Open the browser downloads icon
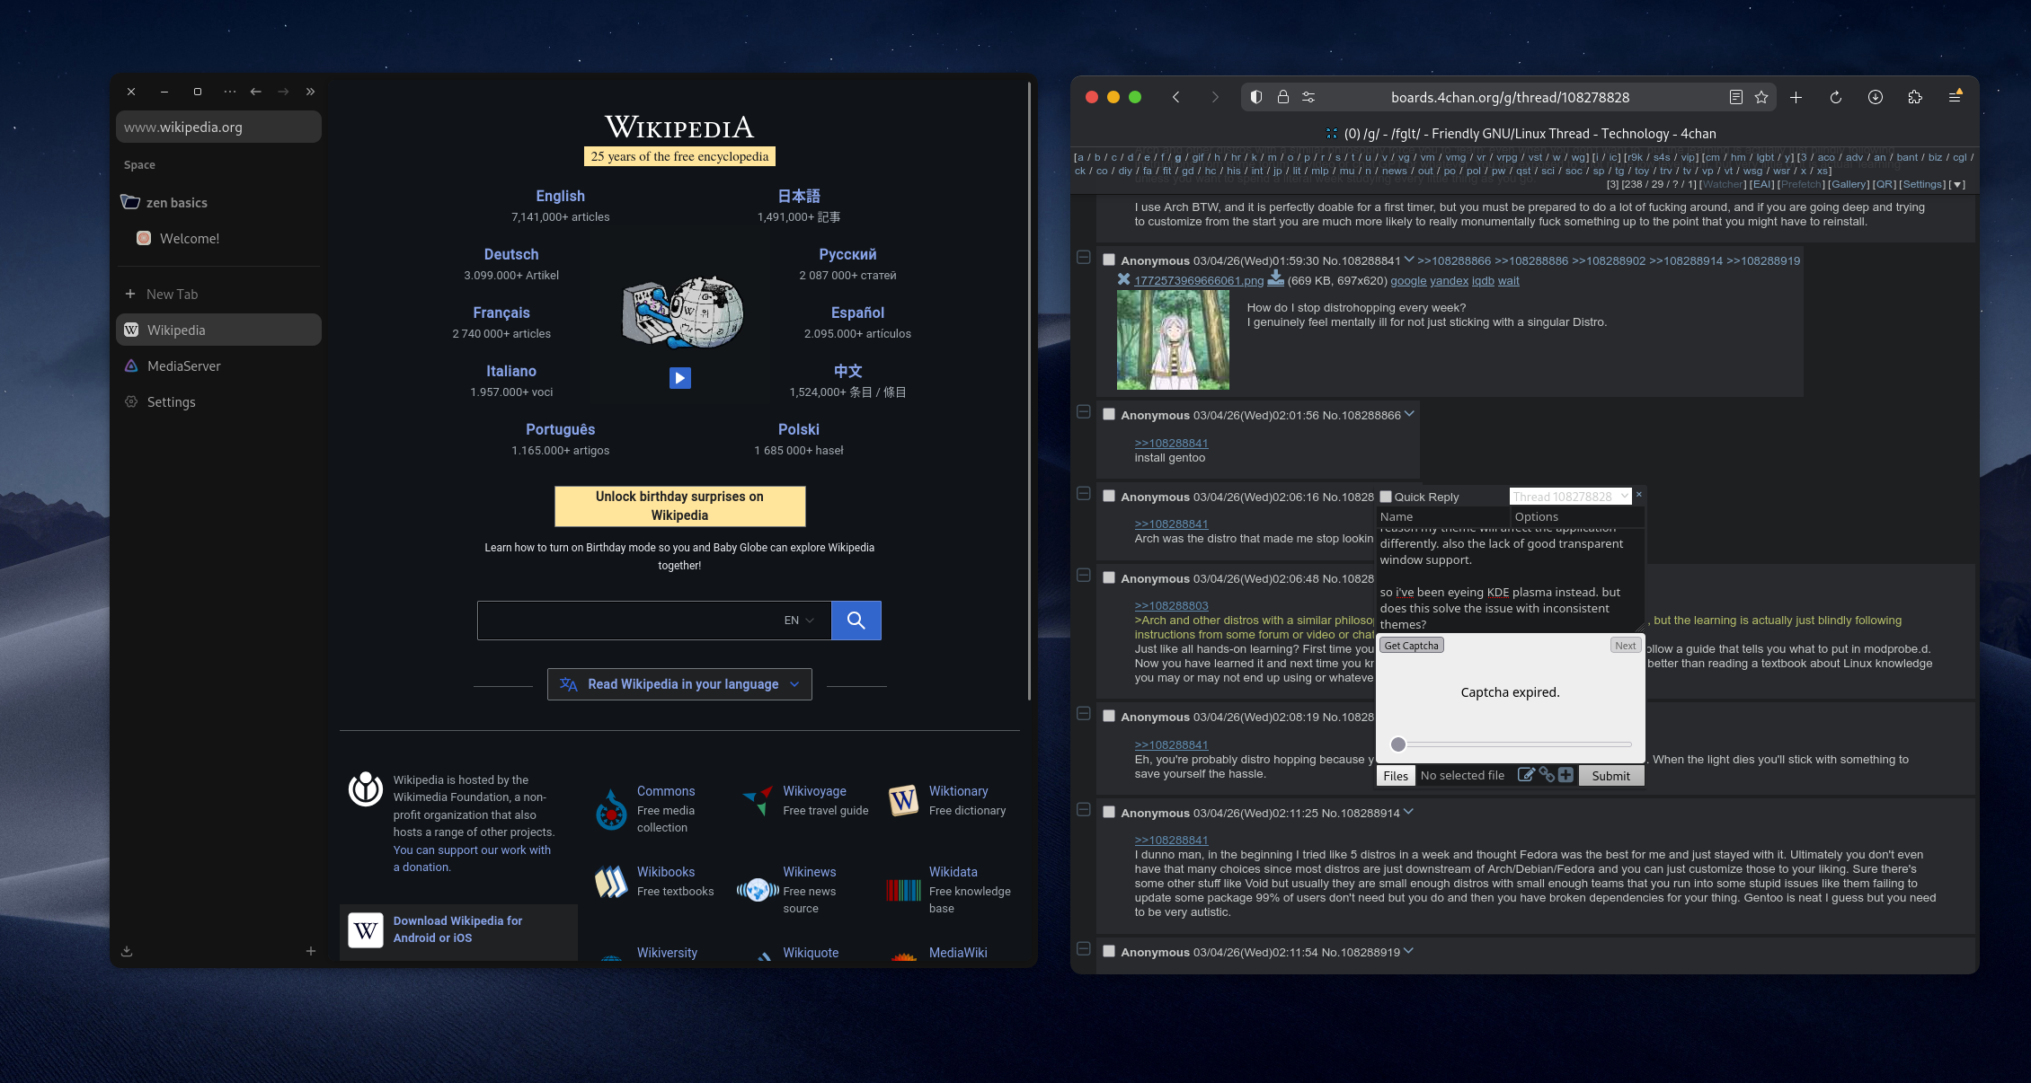 point(1876,97)
